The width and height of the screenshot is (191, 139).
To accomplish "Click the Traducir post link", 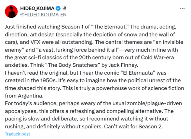I will 17,134.
